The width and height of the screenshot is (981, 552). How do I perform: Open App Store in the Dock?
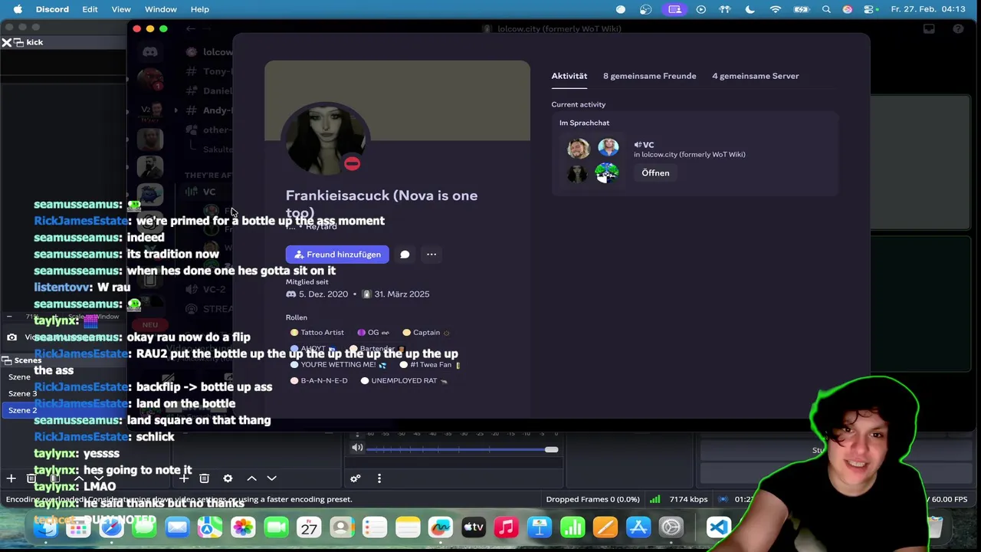(638, 527)
